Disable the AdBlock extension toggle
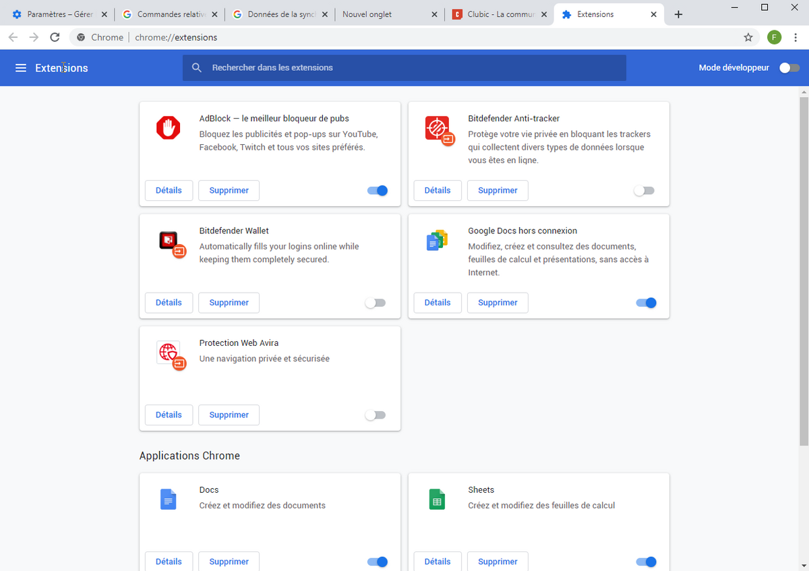The height and width of the screenshot is (571, 809). coord(378,190)
